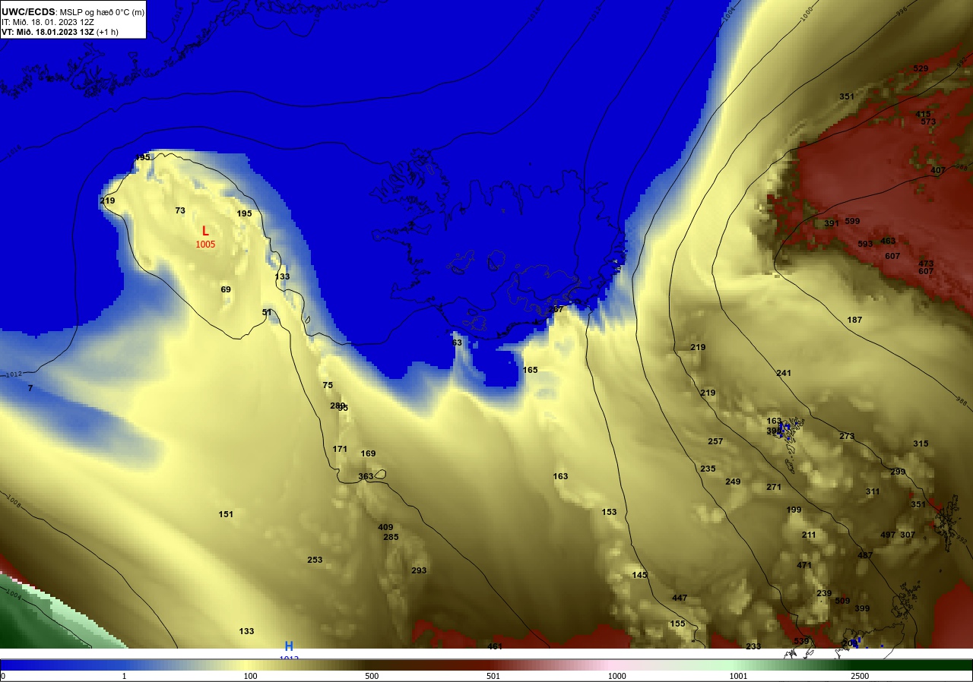Viewport: 973px width, 682px height.
Task: Click the height value 233
Action: coord(753,647)
